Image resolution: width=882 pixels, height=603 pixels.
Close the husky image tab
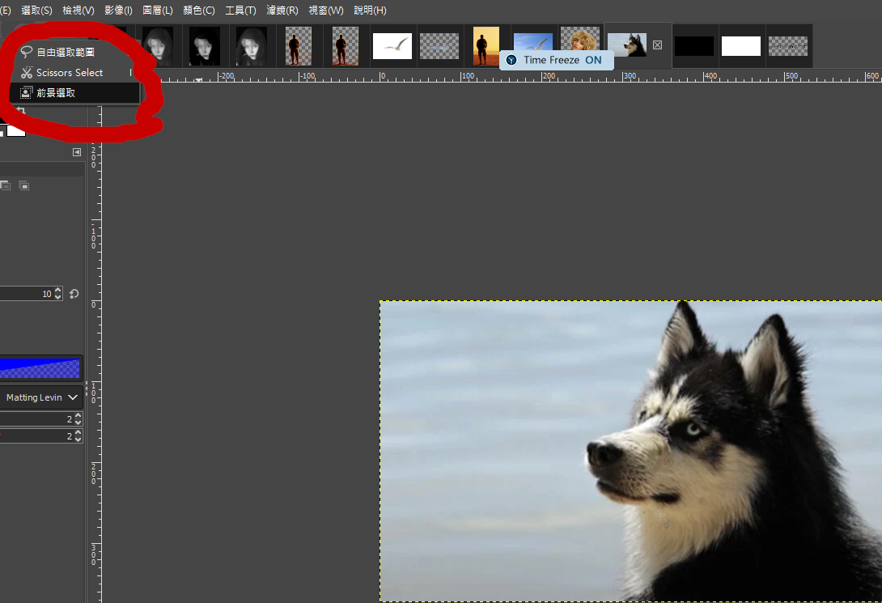tap(657, 45)
